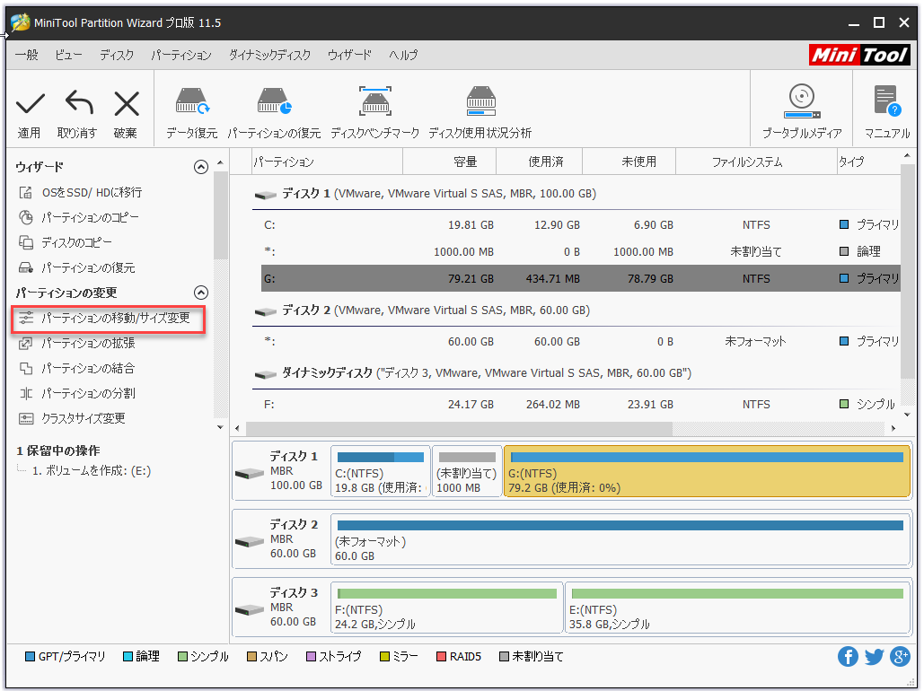Viewport: 924px width, 691px height.
Task: Open the Facebook share icon
Action: click(x=848, y=656)
